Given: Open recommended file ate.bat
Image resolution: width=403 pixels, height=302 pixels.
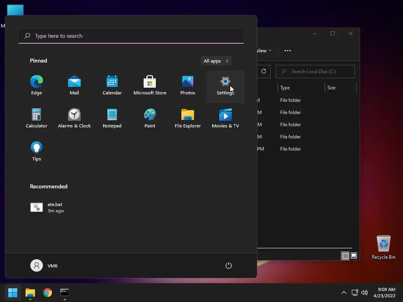Looking at the screenshot, I should click(47, 208).
